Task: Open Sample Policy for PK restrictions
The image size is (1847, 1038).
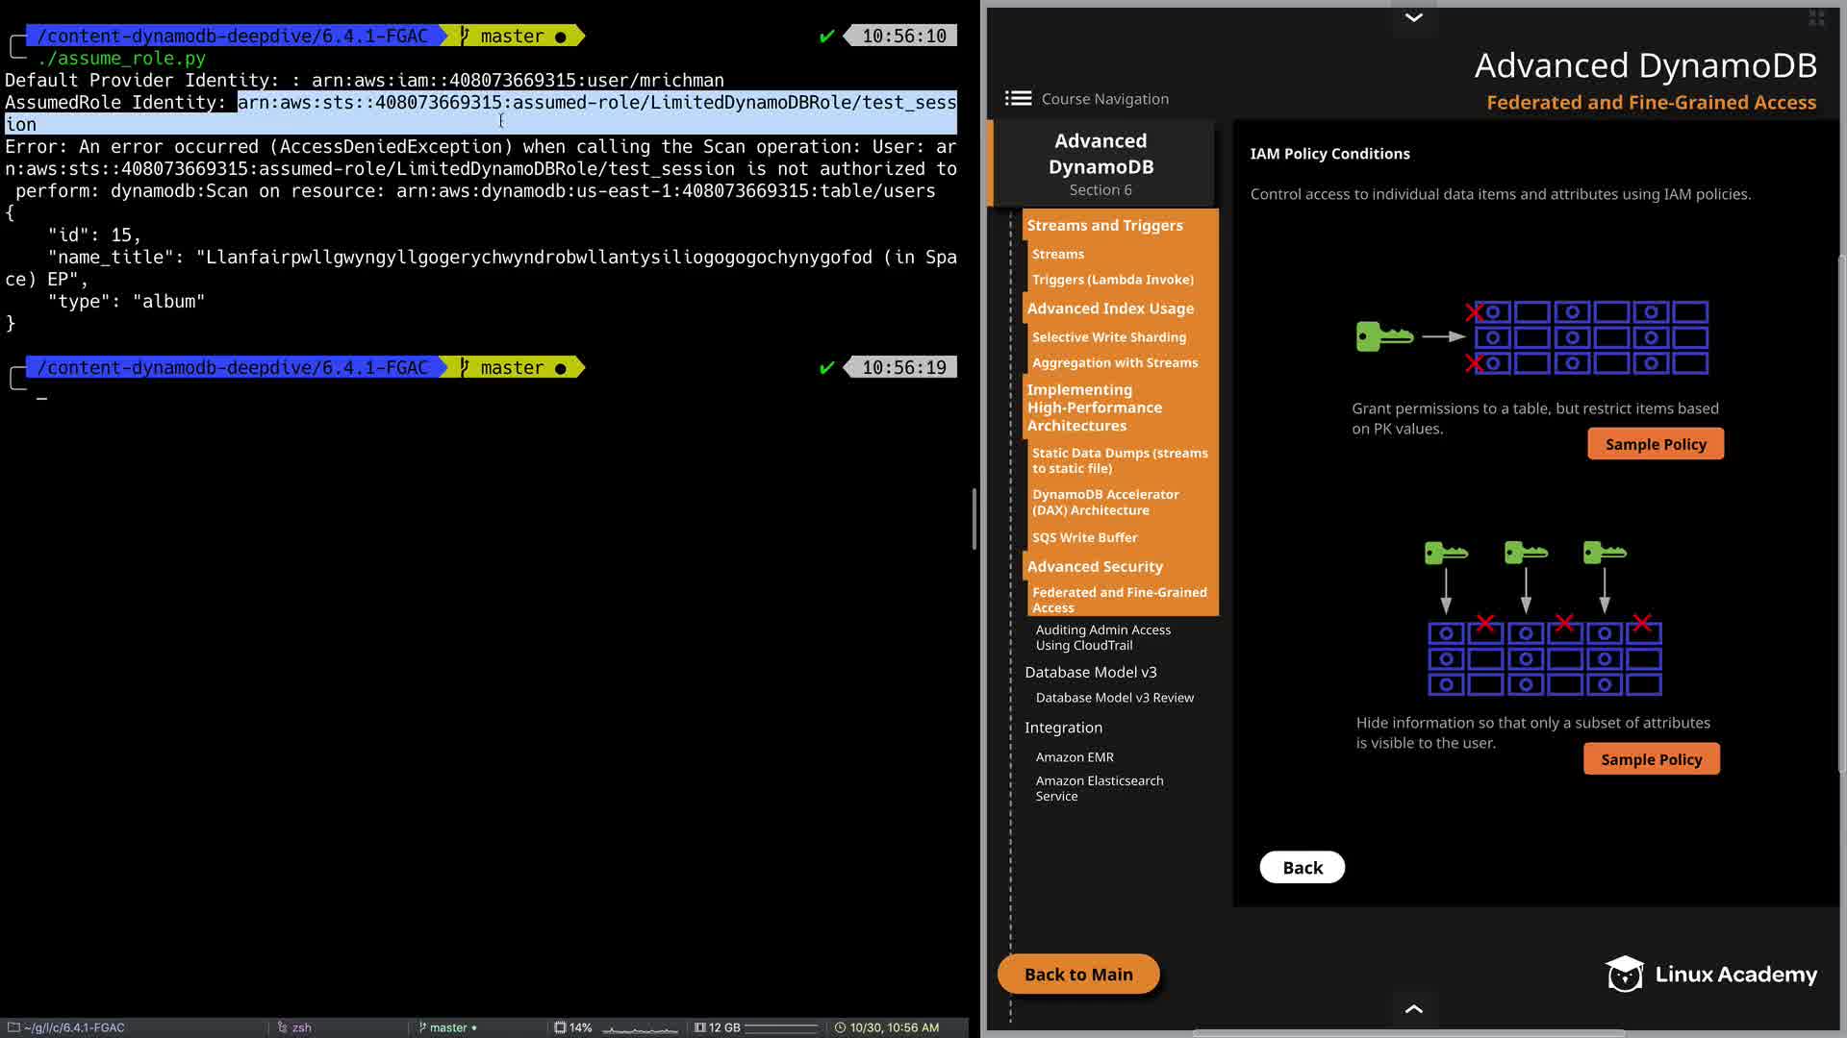Action: pyautogui.click(x=1655, y=444)
